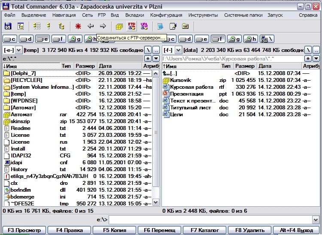322x235 pixels.
Task: Open the directory tree toolbar icon
Action: [x=21, y=26]
